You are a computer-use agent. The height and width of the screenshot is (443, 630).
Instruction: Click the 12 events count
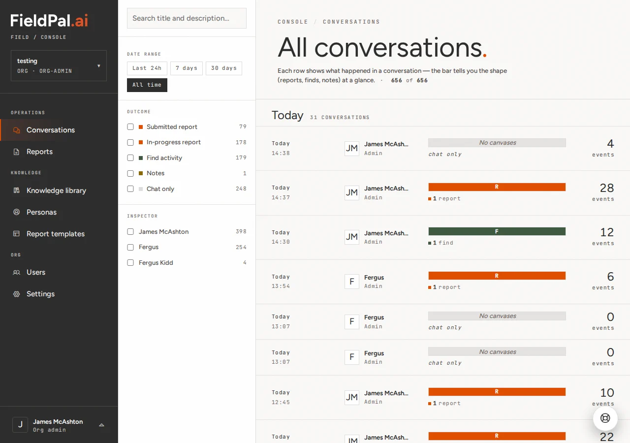pyautogui.click(x=603, y=236)
